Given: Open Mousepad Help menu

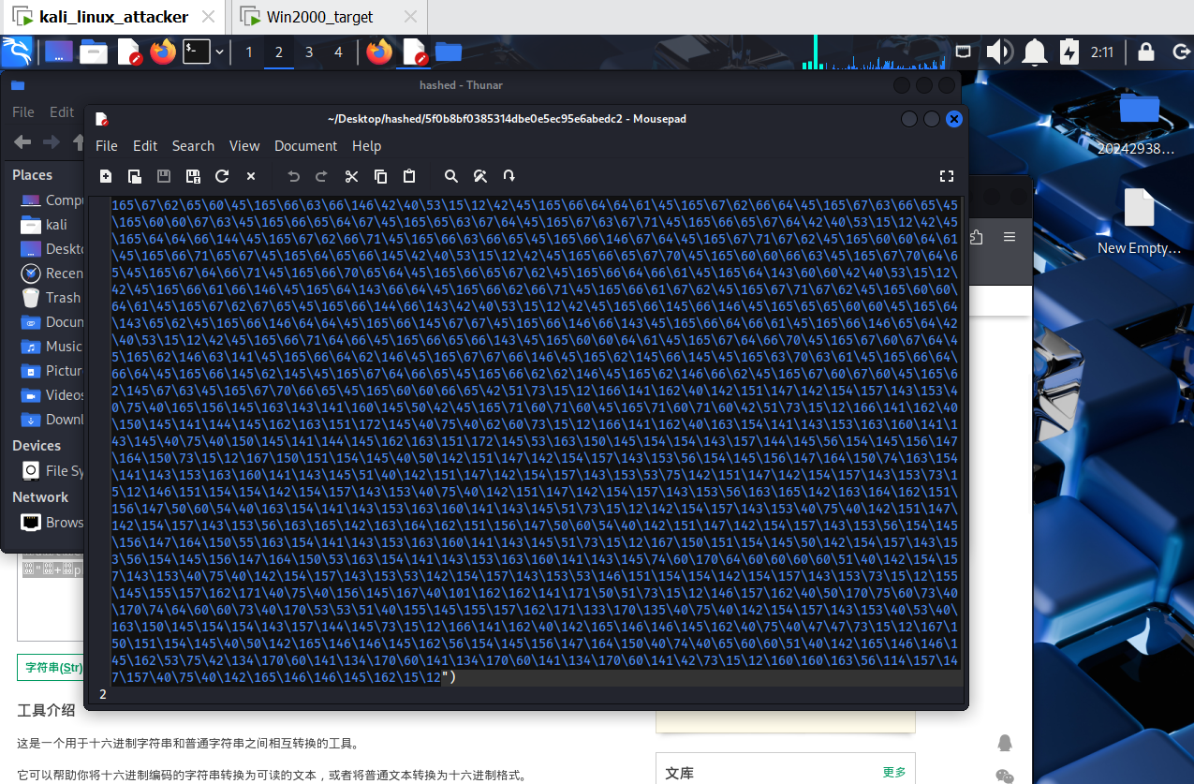Looking at the screenshot, I should click(366, 146).
